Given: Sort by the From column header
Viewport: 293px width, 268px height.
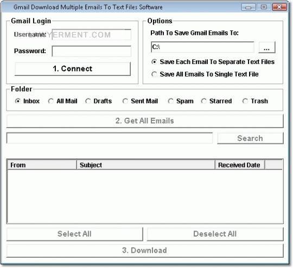Looking at the screenshot, I should [42, 165].
